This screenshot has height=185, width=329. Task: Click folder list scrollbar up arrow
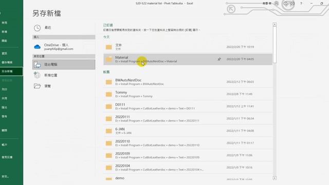click(275, 24)
